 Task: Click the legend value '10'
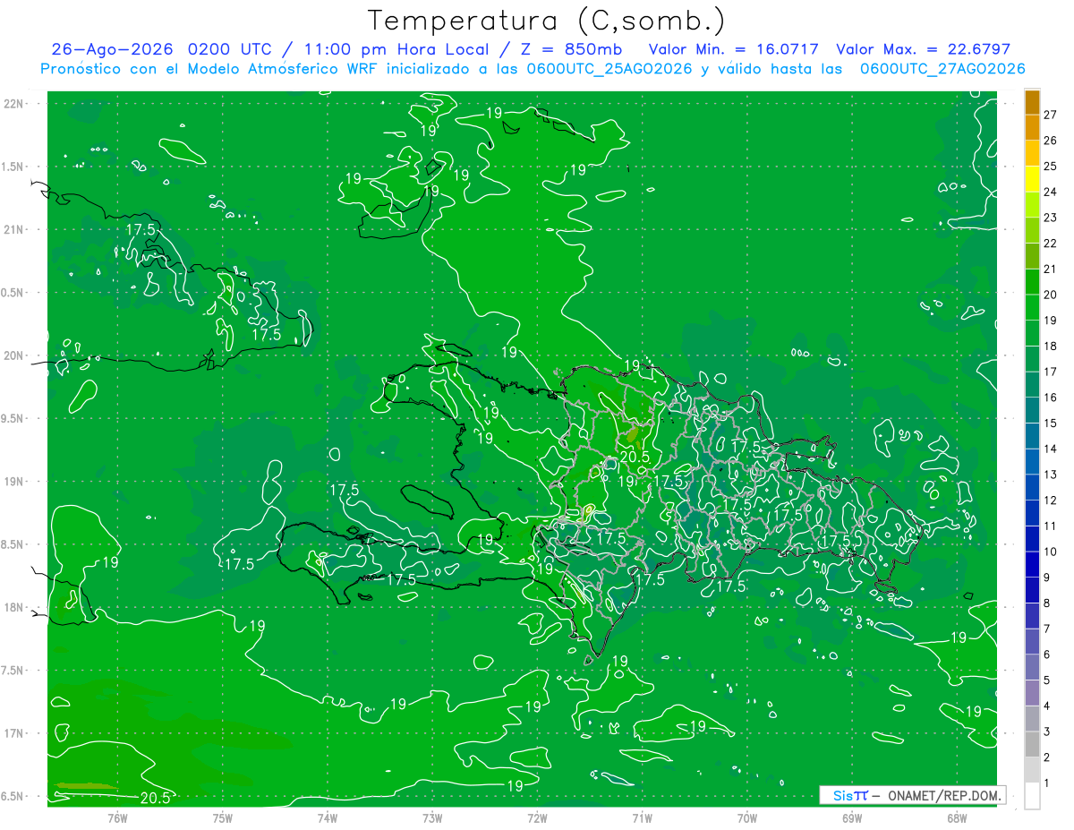(x=1051, y=552)
